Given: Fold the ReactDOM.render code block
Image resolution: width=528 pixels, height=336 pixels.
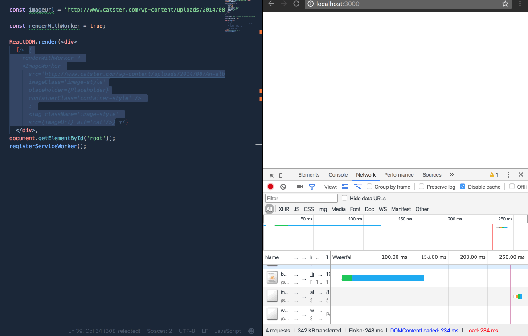Looking at the screenshot, I should click(x=4, y=42).
